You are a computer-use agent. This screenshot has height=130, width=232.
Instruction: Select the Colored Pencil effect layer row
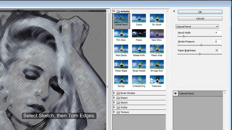tap(198, 94)
